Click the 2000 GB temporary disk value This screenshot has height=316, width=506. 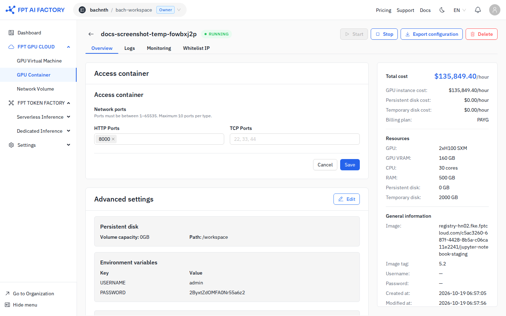click(448, 197)
